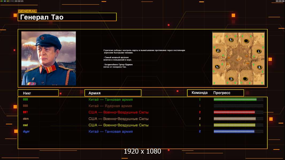Click 'Стратегия победы' description text
The height and width of the screenshot is (160, 285).
point(144,51)
